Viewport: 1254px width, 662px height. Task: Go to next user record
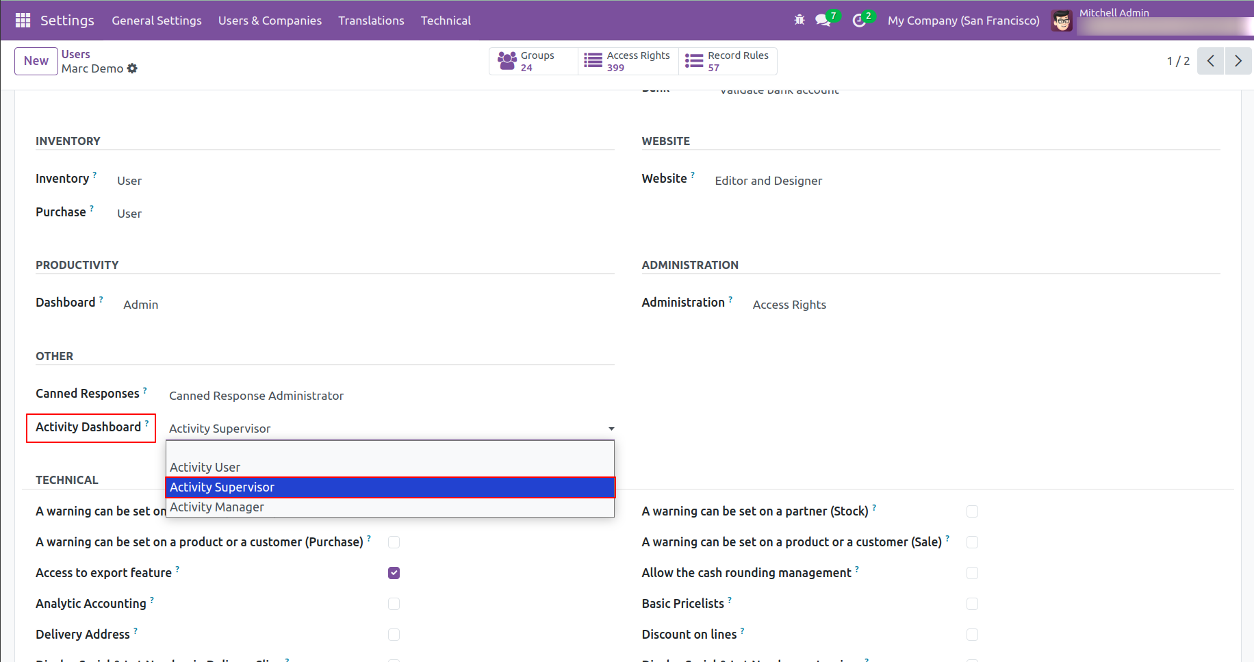point(1238,61)
